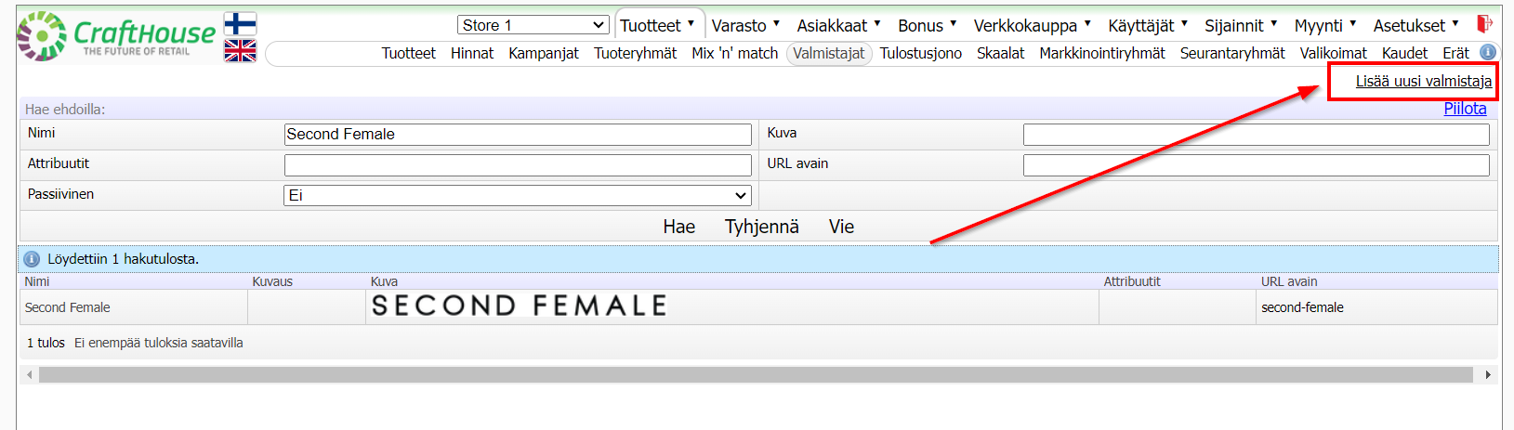Click the Piilota link
Viewport: 1514px width, 430px height.
[1465, 109]
